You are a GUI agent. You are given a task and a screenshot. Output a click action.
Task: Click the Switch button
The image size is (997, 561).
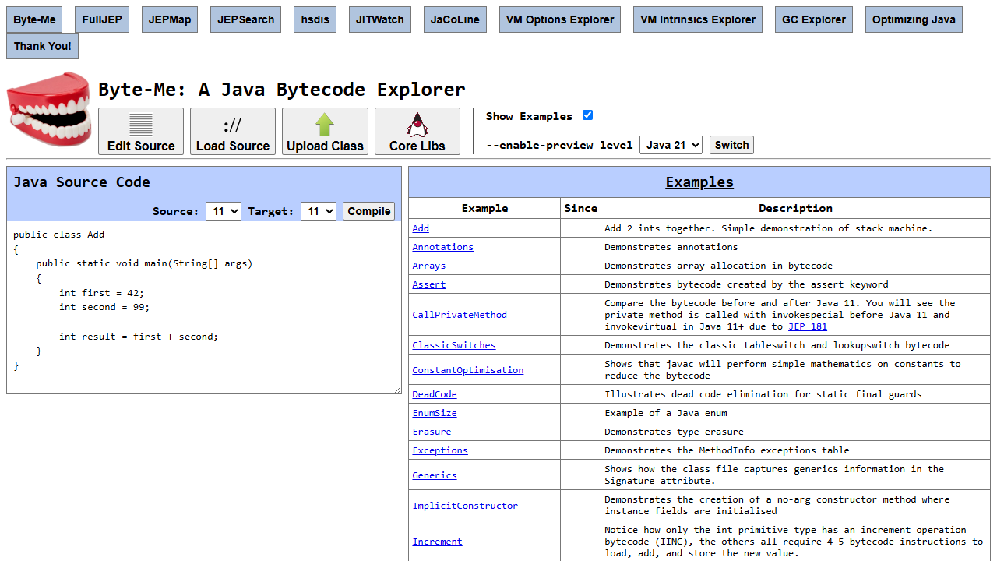coord(731,145)
